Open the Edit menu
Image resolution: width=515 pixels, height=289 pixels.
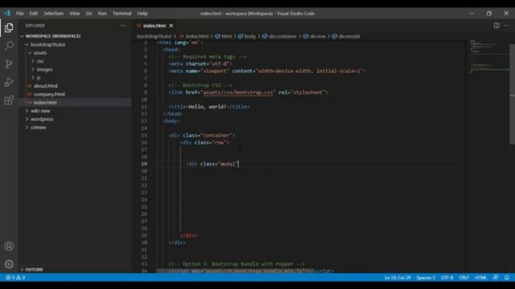pyautogui.click(x=34, y=14)
